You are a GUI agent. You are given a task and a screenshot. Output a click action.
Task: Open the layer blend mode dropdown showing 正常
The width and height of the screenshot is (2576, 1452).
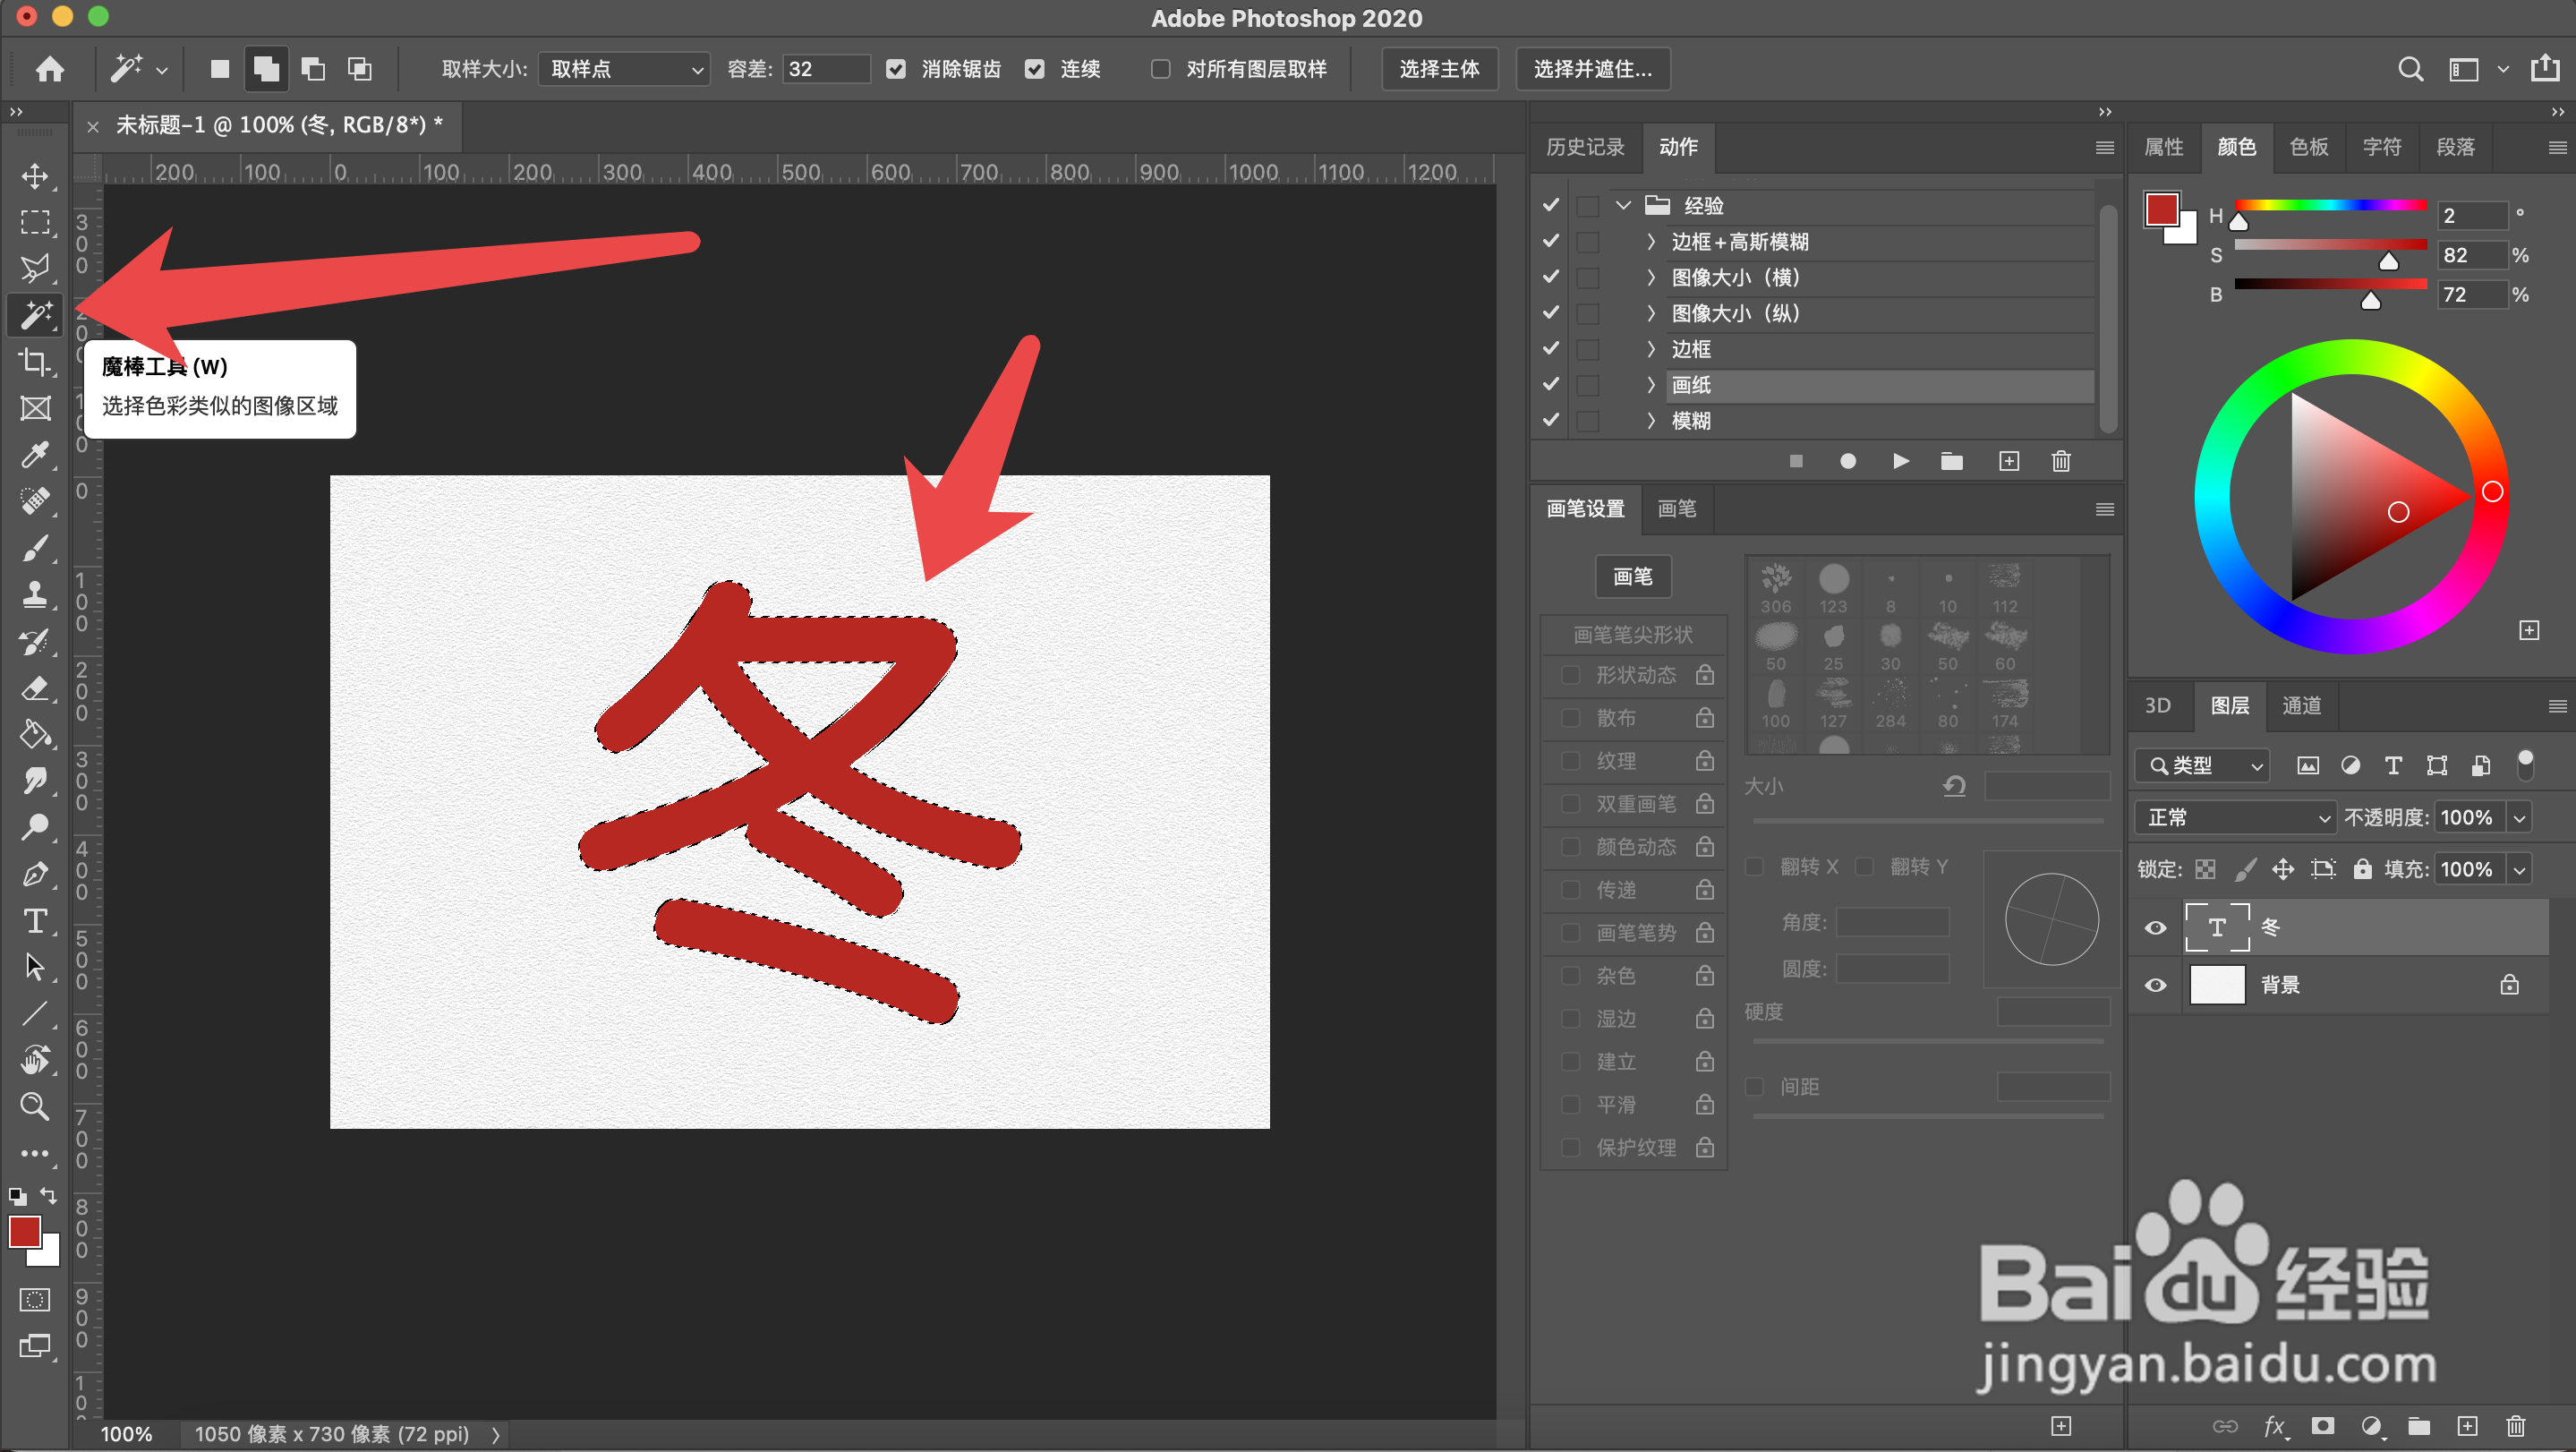tap(2234, 817)
